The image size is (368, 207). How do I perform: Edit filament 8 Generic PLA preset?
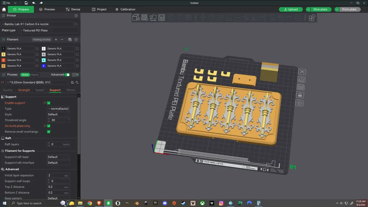click(x=77, y=66)
